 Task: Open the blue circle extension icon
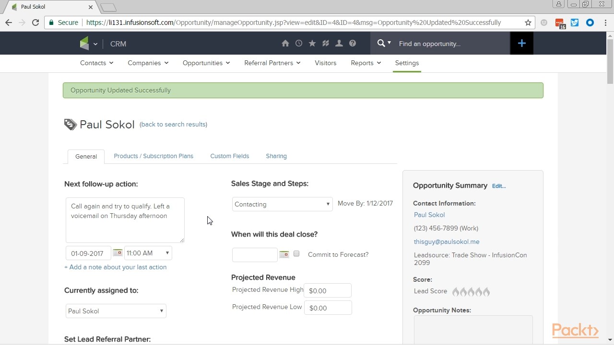[590, 23]
